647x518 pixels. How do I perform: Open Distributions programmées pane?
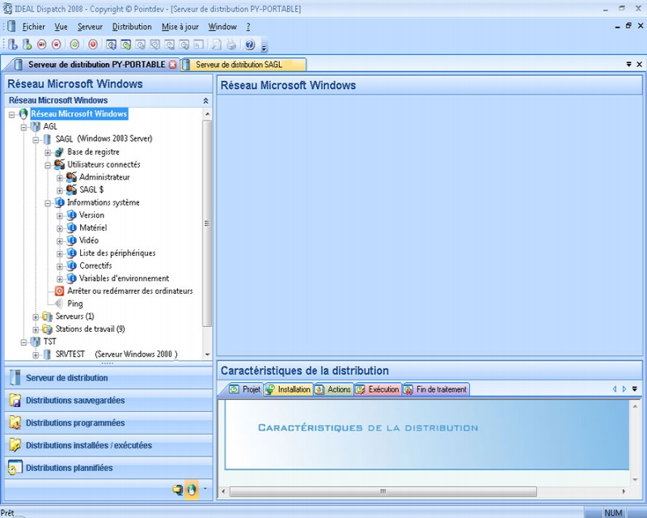point(108,422)
